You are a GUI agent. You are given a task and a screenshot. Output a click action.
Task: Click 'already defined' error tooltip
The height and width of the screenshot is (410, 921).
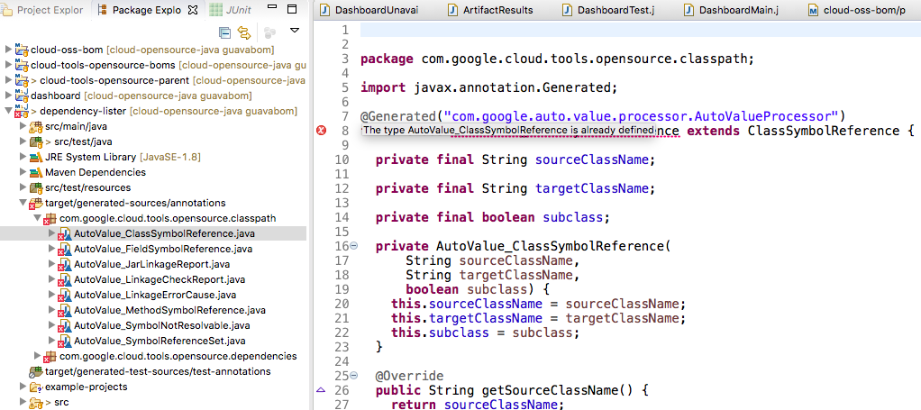coord(508,130)
